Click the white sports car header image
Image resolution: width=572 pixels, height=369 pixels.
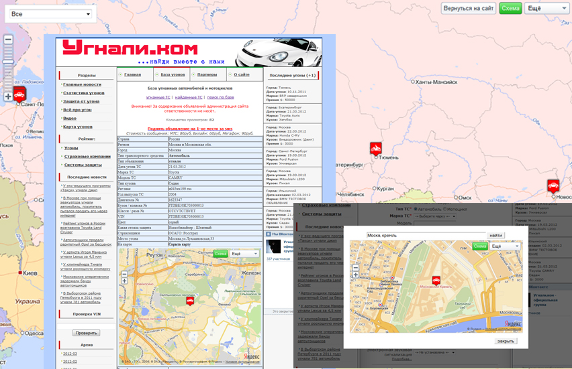click(279, 53)
